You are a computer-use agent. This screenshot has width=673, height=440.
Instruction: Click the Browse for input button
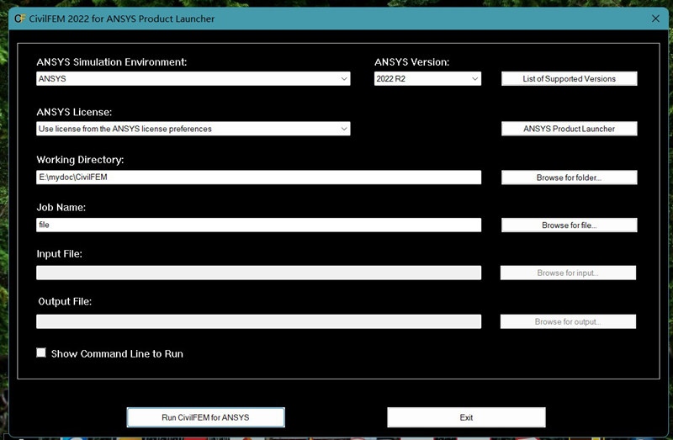(569, 273)
